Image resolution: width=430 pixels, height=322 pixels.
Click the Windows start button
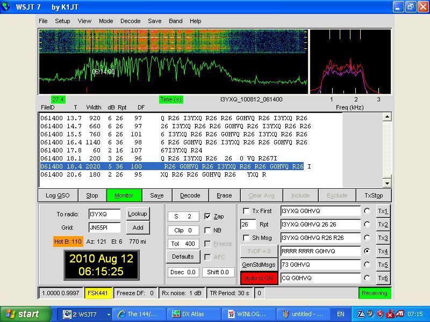coord(25,314)
